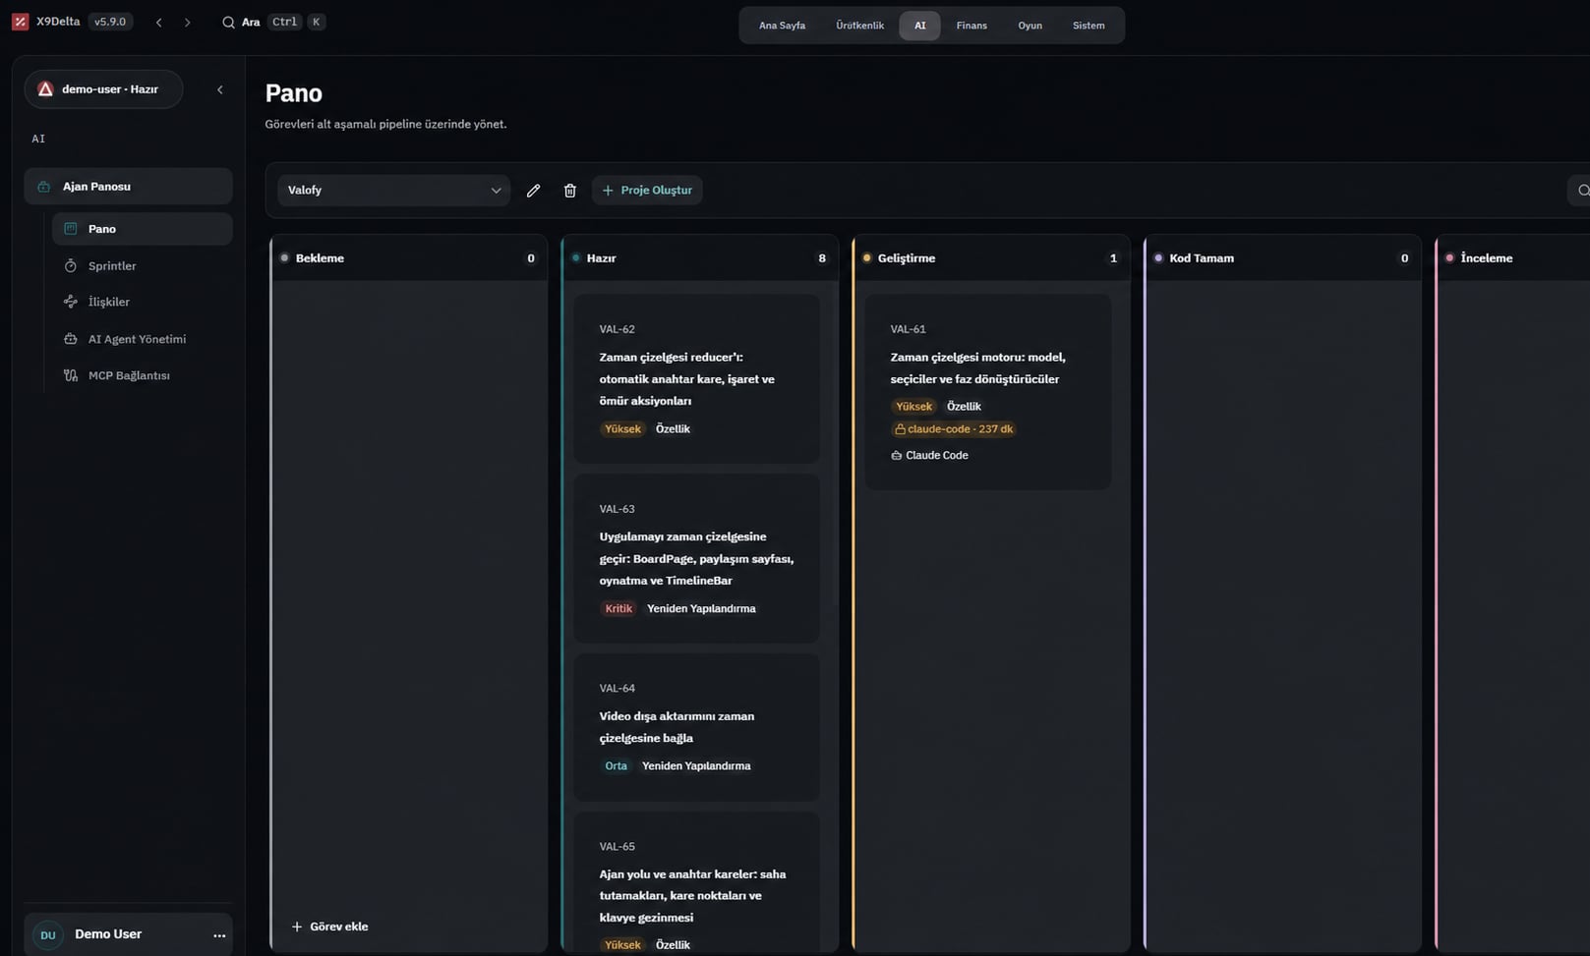The height and width of the screenshot is (956, 1590).
Task: Go forward with the right navigation arrow
Action: click(187, 23)
